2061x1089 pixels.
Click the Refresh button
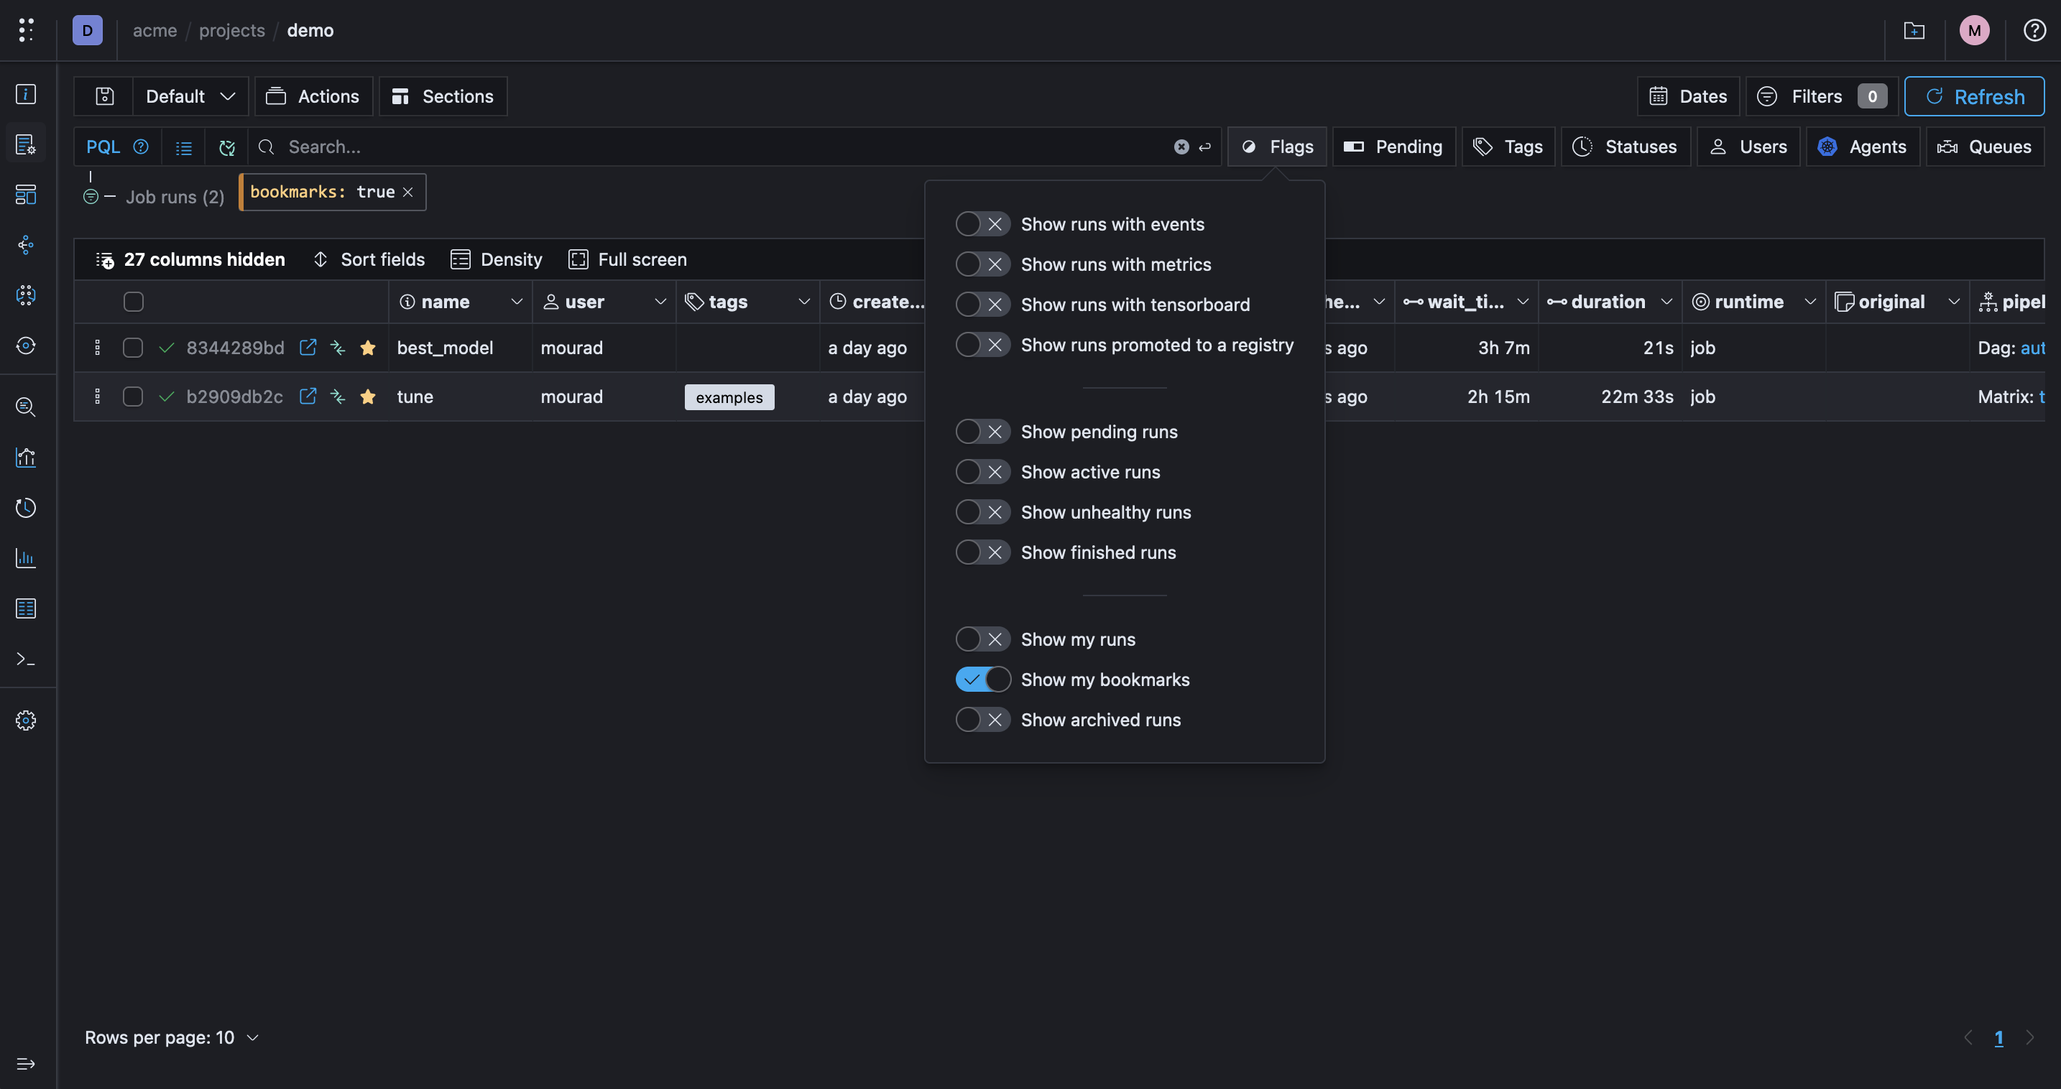(1974, 97)
